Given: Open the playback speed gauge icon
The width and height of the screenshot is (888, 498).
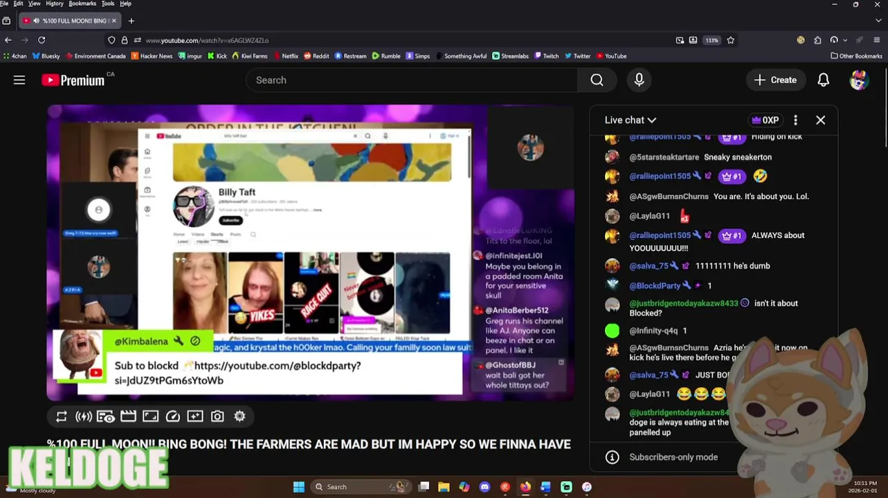Looking at the screenshot, I should [x=173, y=416].
